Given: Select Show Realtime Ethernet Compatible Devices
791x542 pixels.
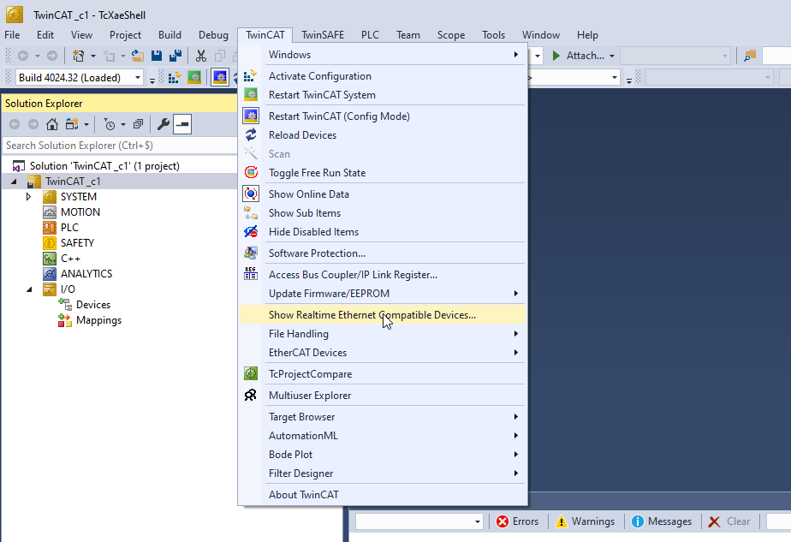Looking at the screenshot, I should point(372,315).
